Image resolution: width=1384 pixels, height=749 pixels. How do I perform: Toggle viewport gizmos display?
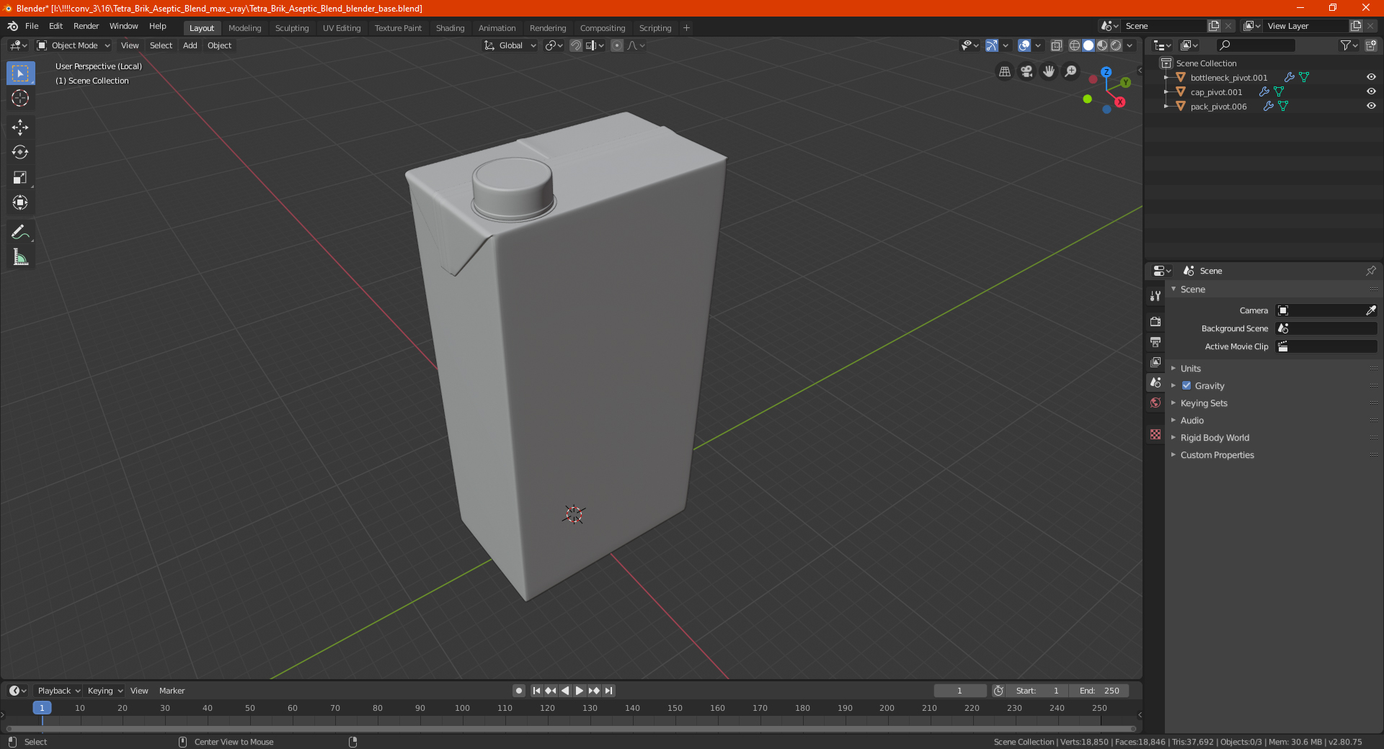992,45
